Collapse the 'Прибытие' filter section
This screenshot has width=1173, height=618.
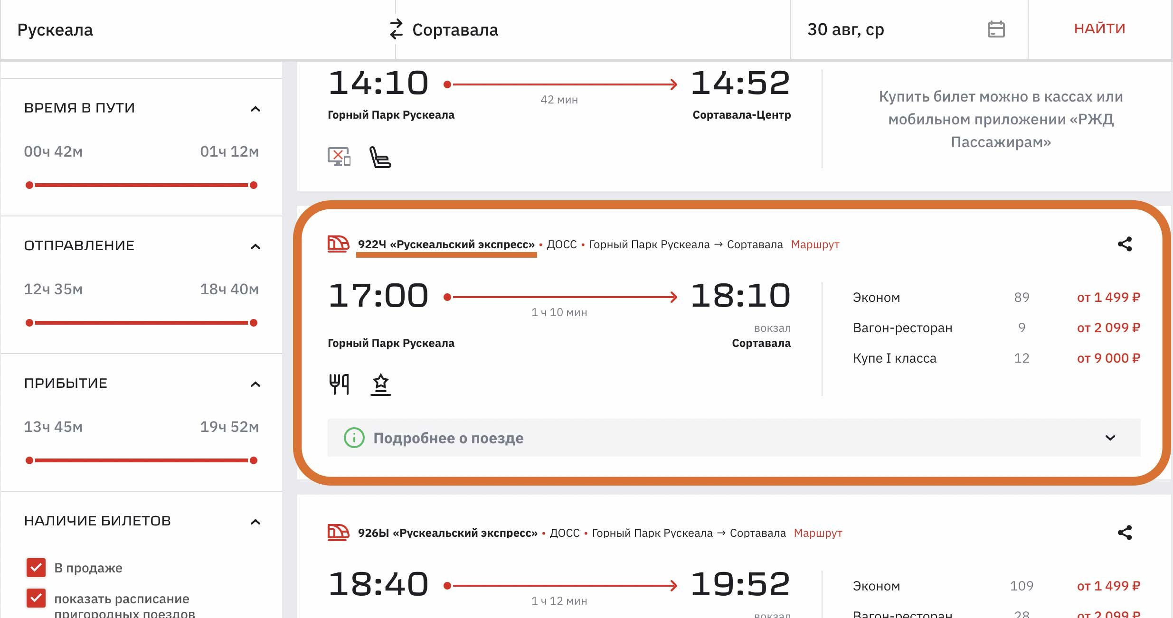point(255,384)
